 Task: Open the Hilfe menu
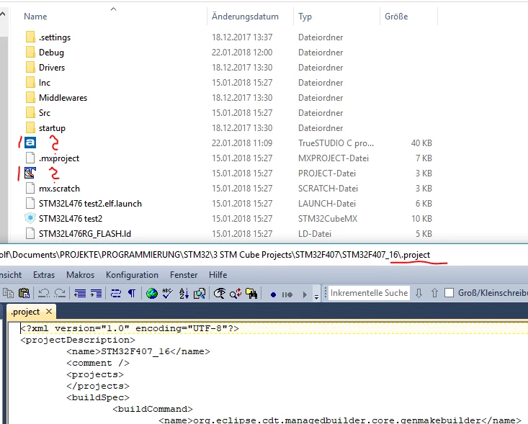pyautogui.click(x=218, y=275)
